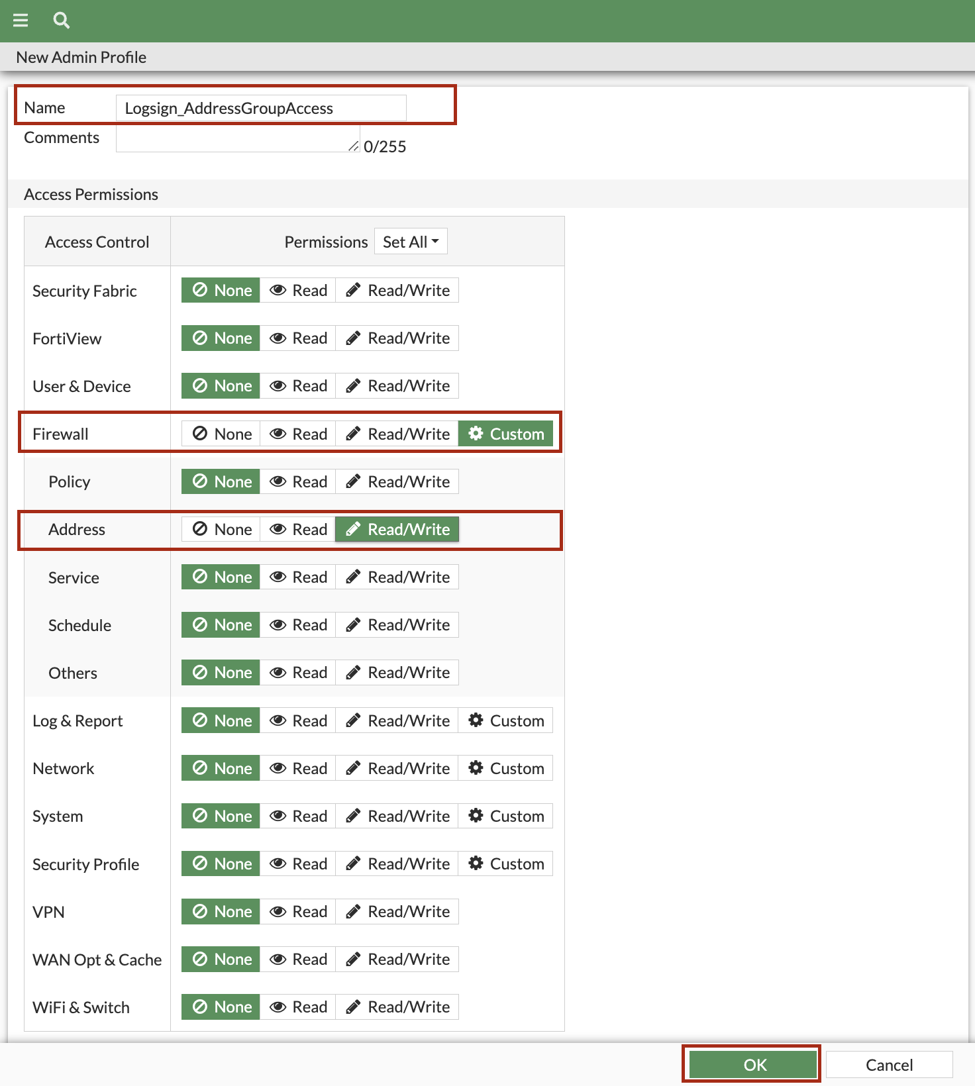Open the Set All dropdown

point(411,242)
